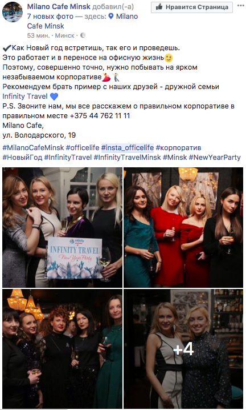This screenshot has height=410, width=246.
Task: Click the location pin icon near Milano
Action: pos(111,17)
